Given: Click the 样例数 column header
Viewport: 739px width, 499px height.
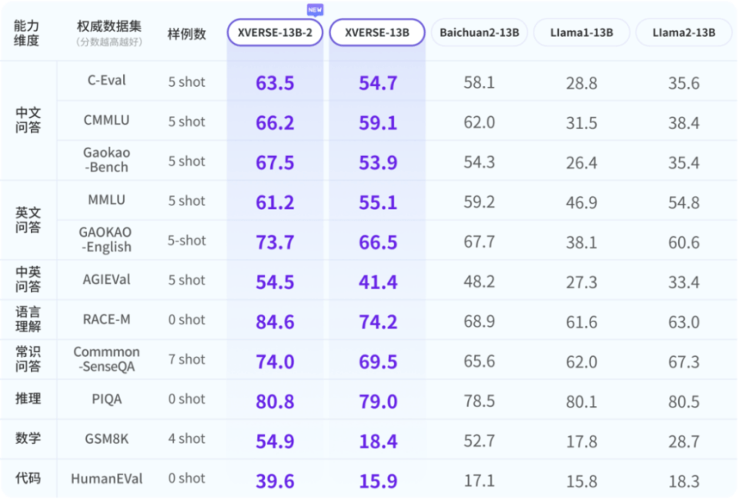Looking at the screenshot, I should tap(187, 33).
